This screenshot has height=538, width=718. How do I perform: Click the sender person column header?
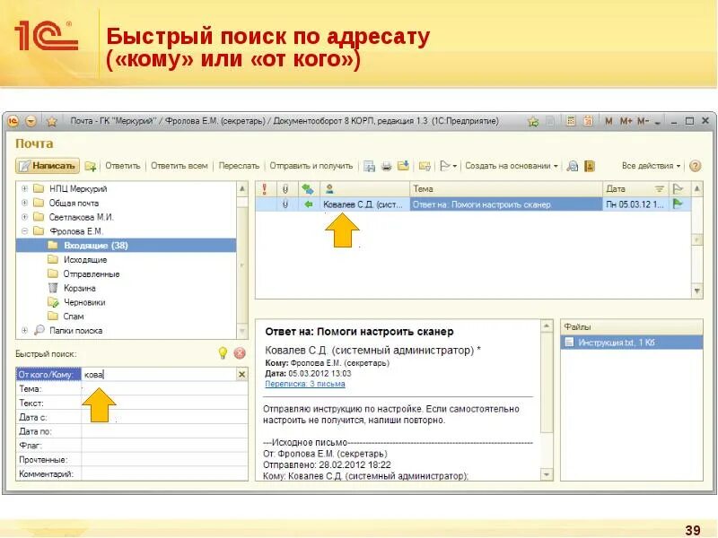pos(364,188)
